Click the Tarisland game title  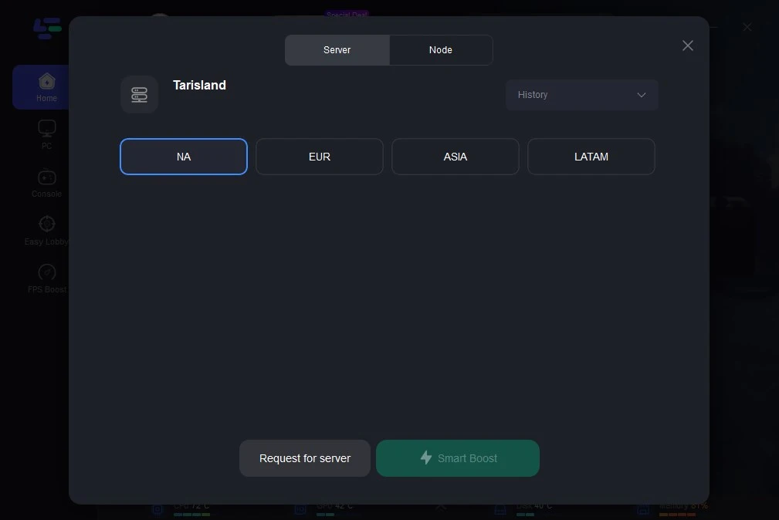[x=199, y=85]
